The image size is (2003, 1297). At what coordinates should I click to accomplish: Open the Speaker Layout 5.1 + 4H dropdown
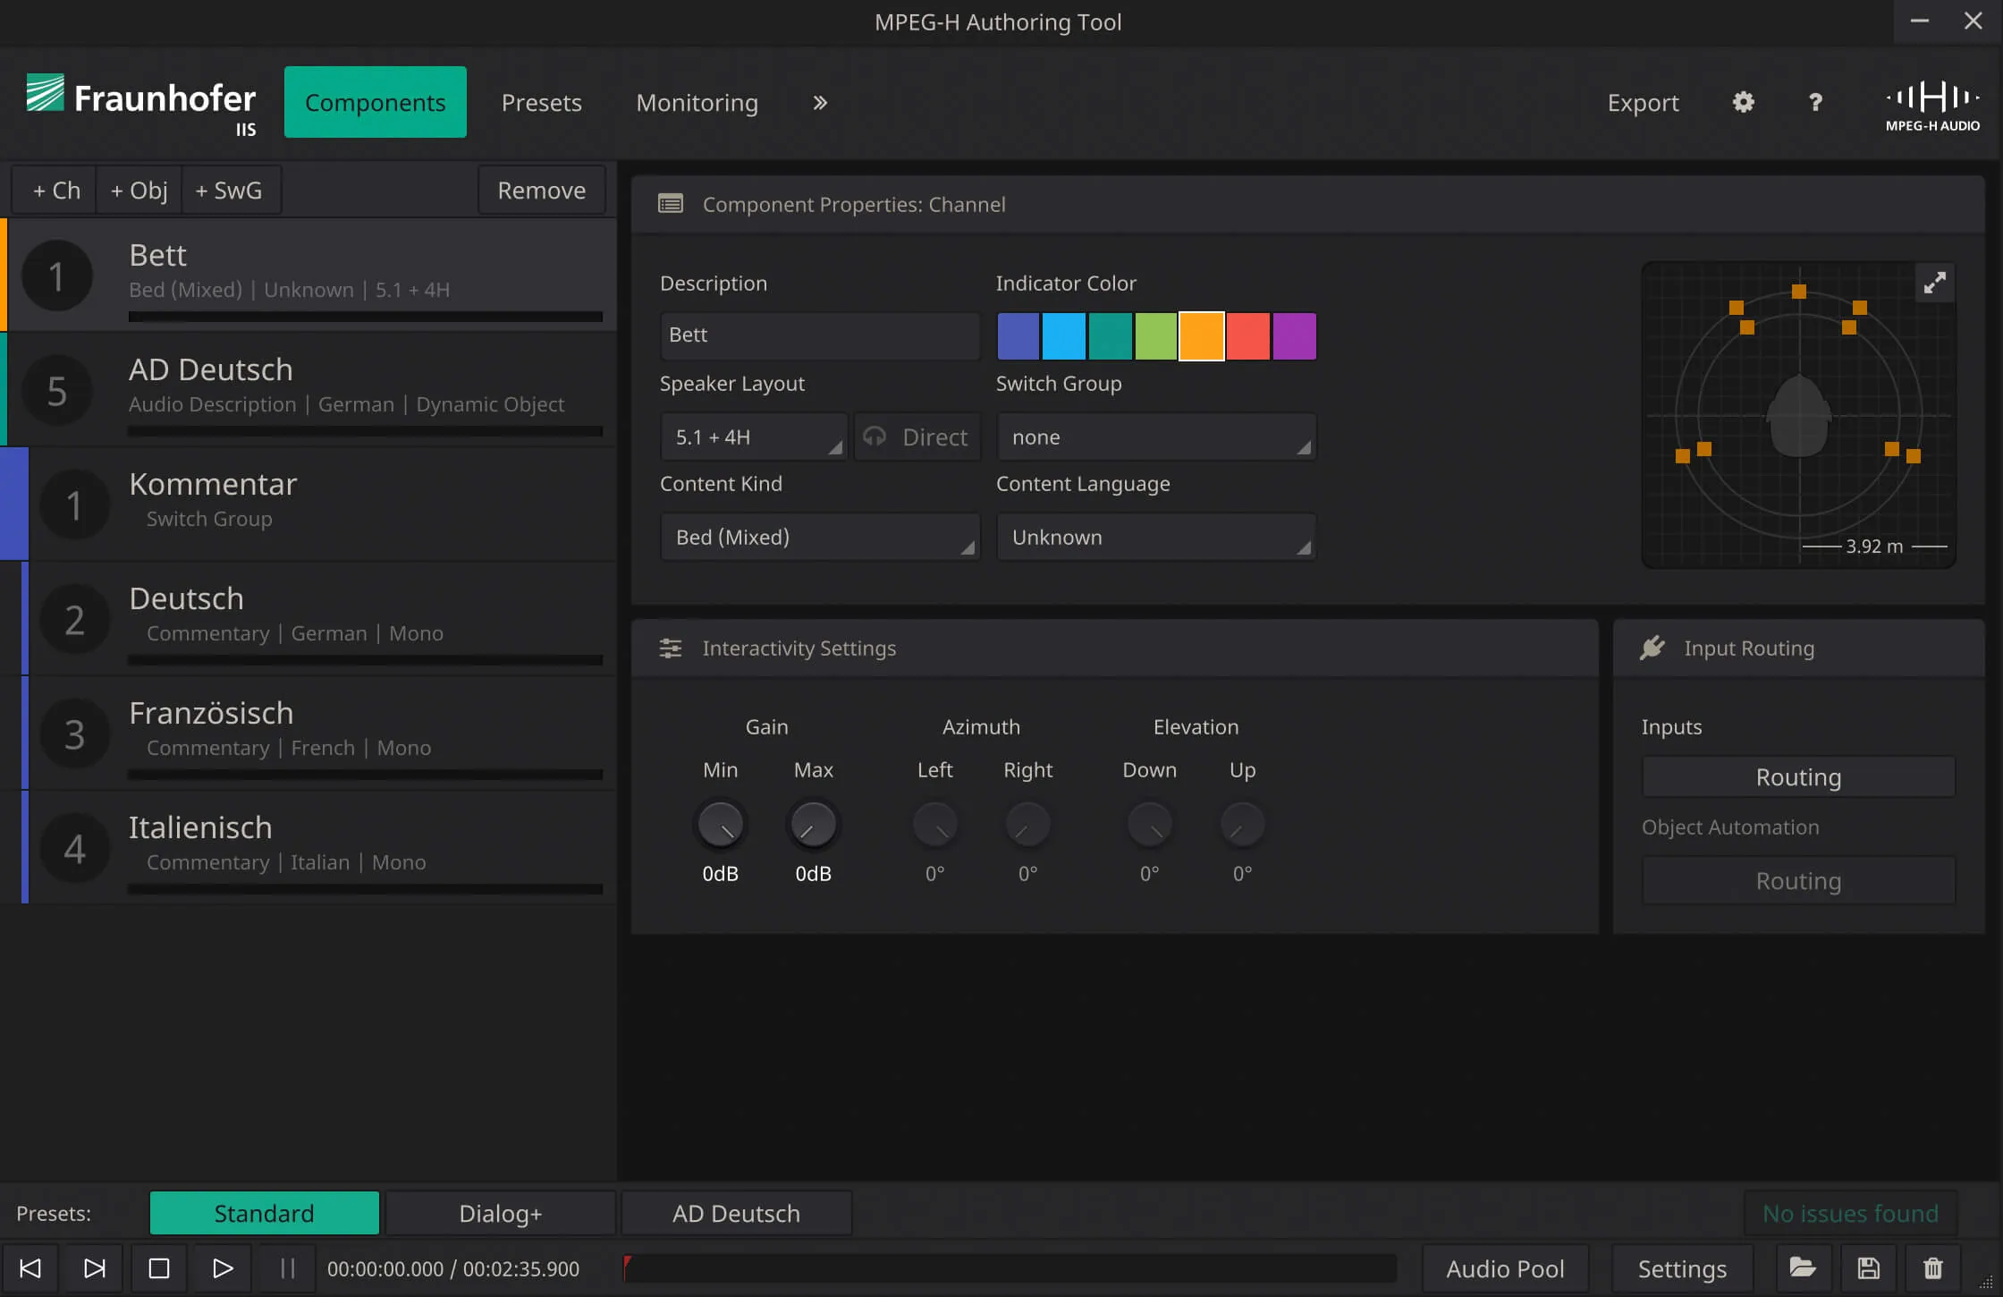click(x=754, y=437)
